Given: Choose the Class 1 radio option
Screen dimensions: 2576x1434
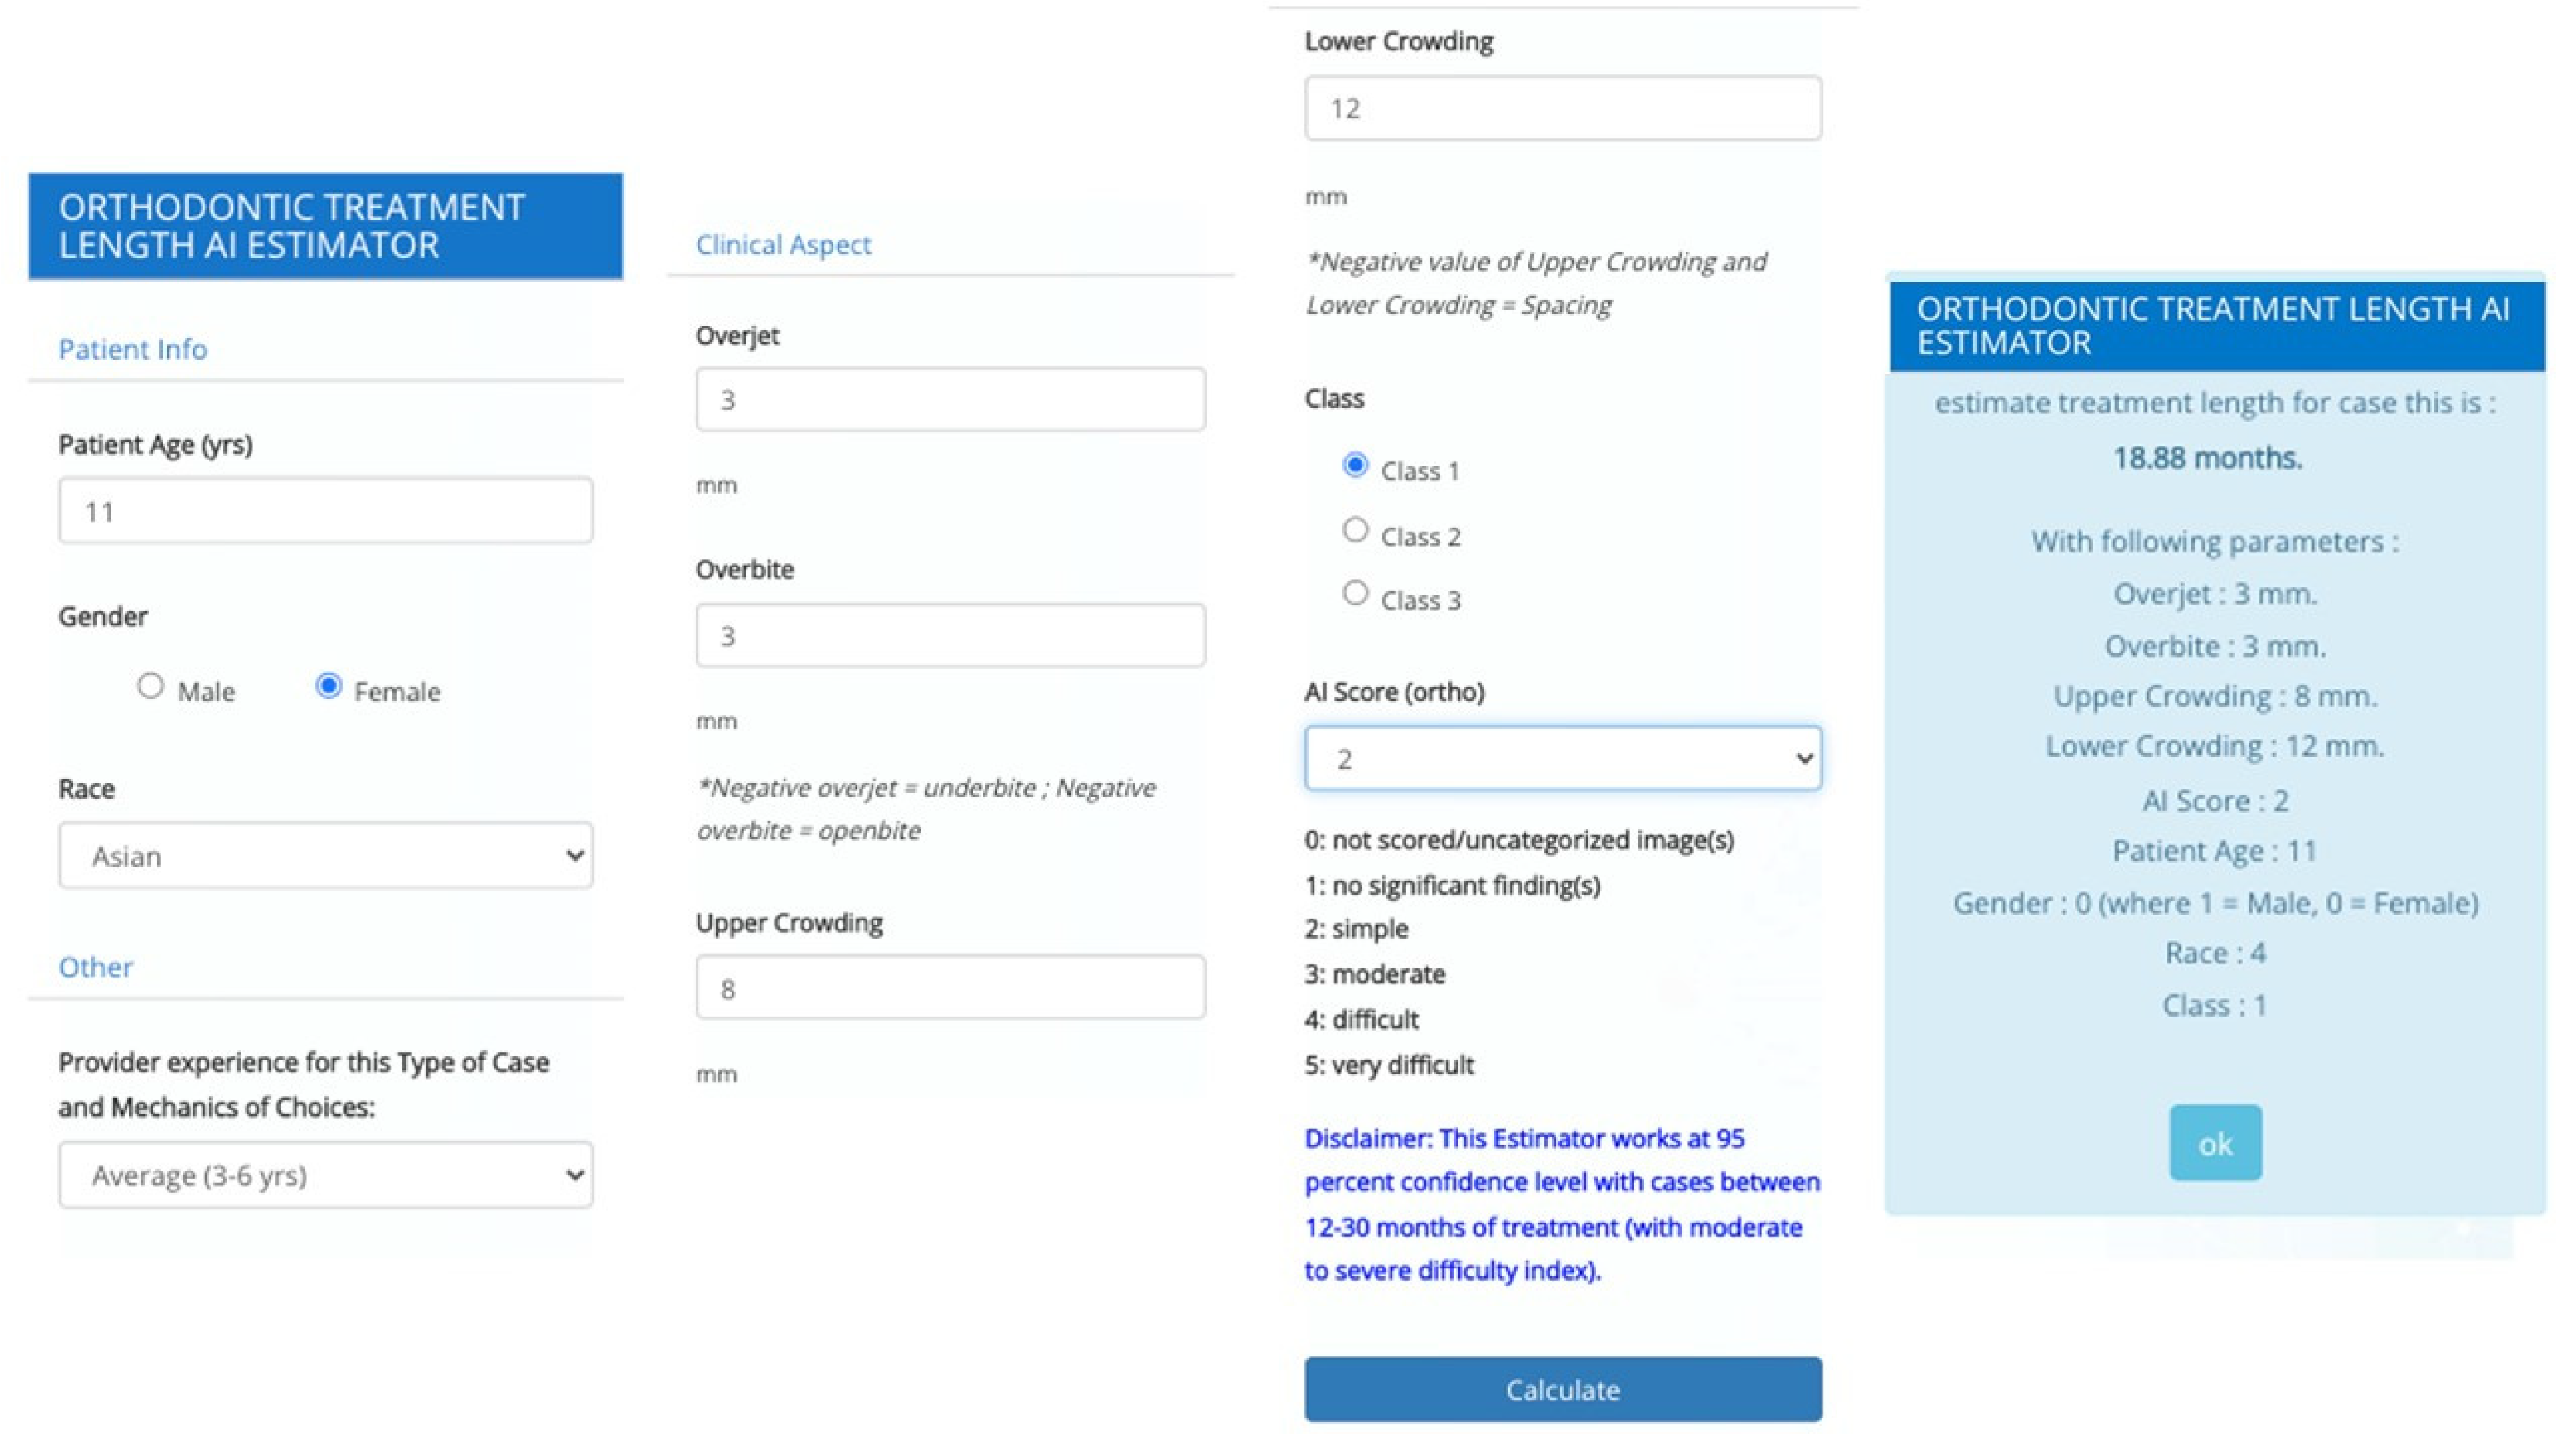Looking at the screenshot, I should click(1355, 466).
